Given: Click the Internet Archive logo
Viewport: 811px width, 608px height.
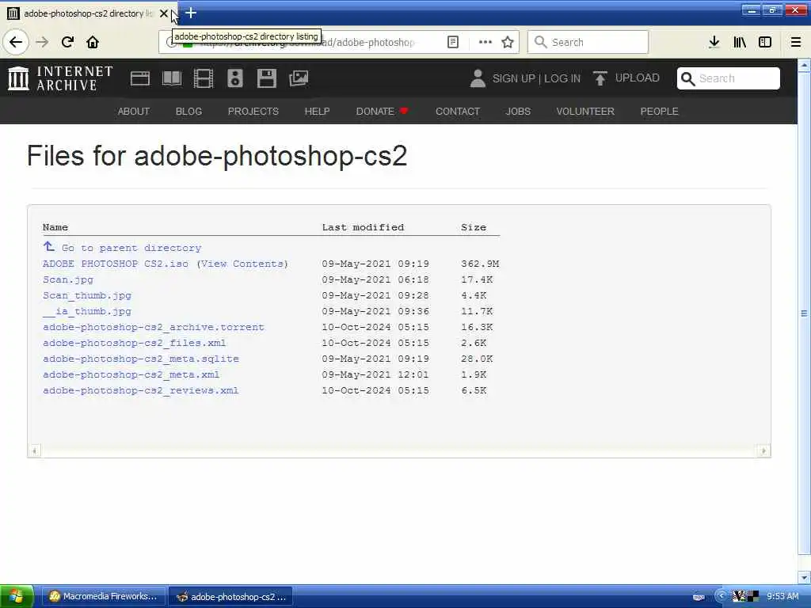Looking at the screenshot, I should 60,78.
